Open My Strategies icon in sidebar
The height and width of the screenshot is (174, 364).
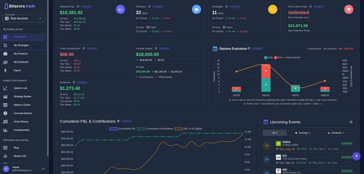point(5,45)
